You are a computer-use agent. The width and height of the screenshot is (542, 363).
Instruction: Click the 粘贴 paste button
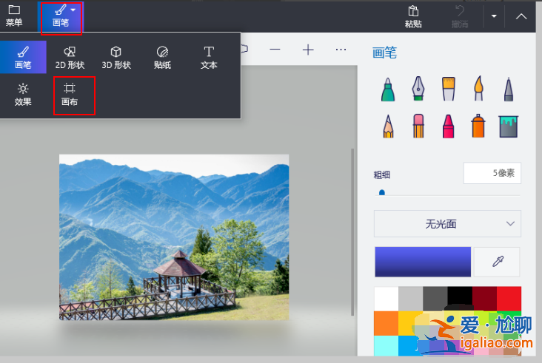click(x=413, y=17)
